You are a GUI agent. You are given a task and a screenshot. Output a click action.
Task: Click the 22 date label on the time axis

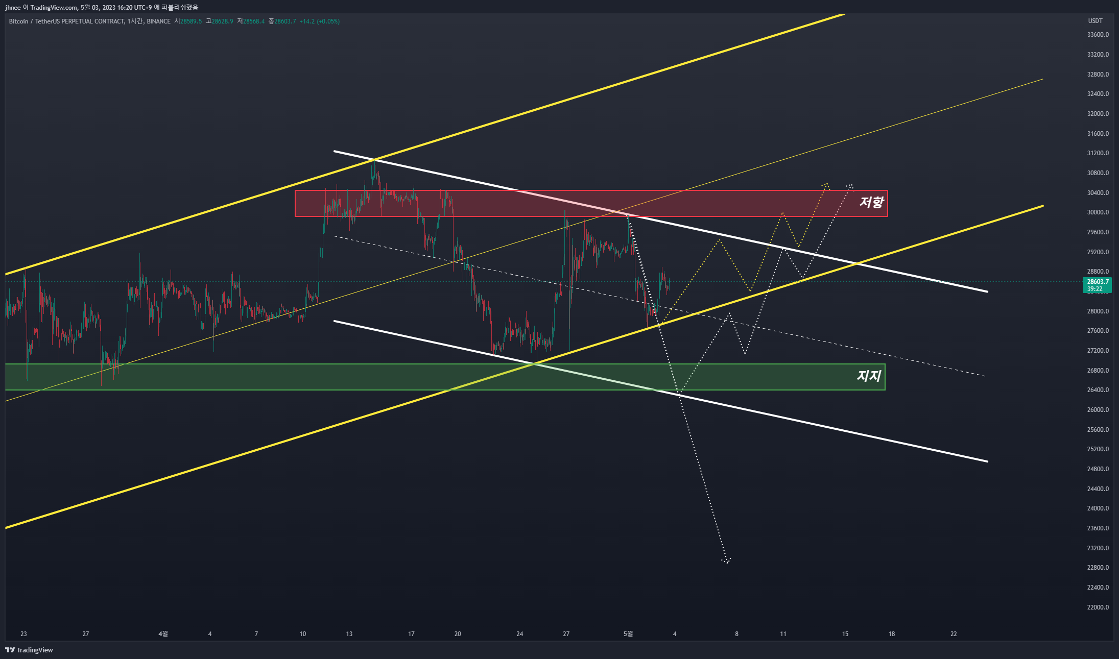point(954,633)
